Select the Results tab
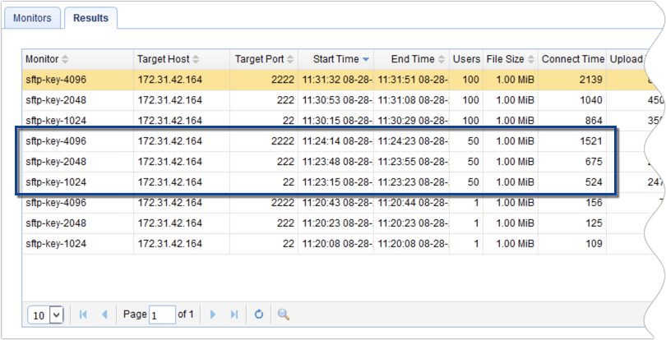Screen dimensions: 666x340 coord(90,17)
